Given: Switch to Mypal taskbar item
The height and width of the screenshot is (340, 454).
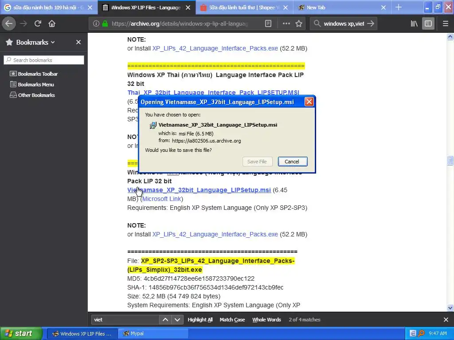Looking at the screenshot, I should (x=153, y=334).
